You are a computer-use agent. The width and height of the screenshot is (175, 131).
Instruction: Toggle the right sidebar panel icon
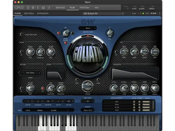click(48, 8)
